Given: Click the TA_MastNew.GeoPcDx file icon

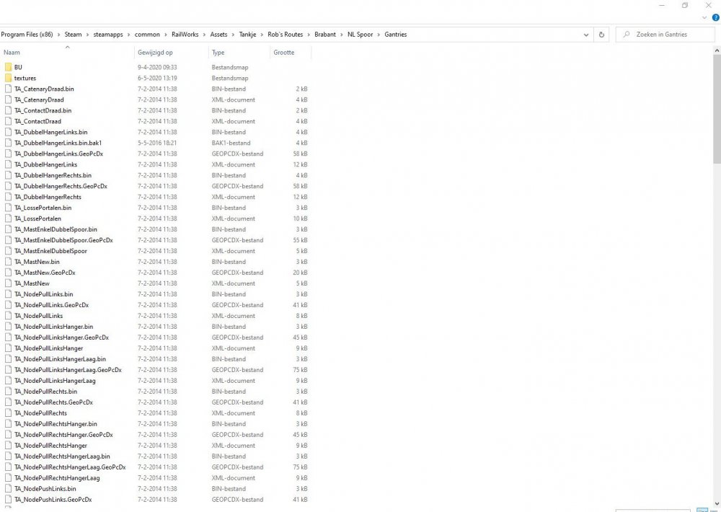Looking at the screenshot, I should click(8, 273).
